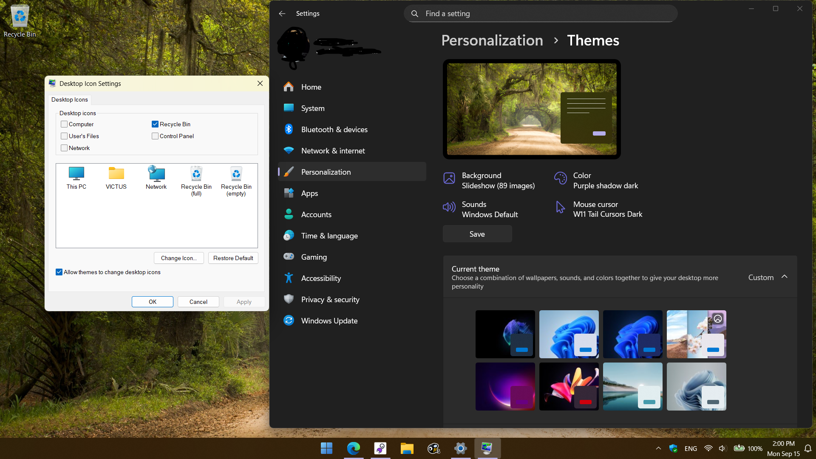
Task: Open the ENG language indicator
Action: point(691,448)
